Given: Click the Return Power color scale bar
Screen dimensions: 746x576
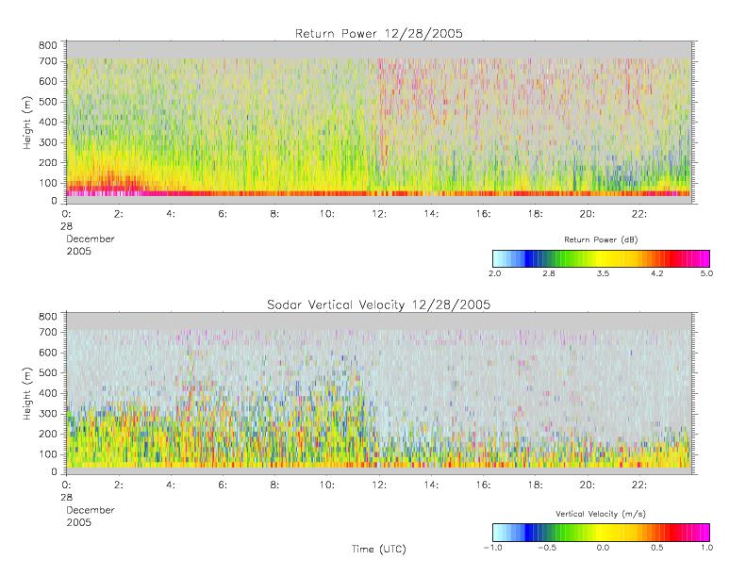Looking at the screenshot, I should (601, 258).
